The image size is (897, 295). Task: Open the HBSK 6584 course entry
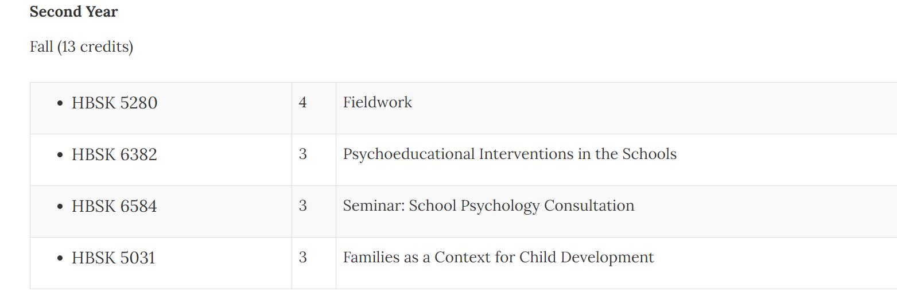click(114, 206)
